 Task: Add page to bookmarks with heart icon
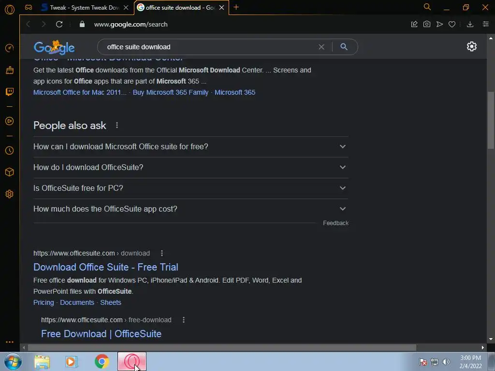click(452, 24)
